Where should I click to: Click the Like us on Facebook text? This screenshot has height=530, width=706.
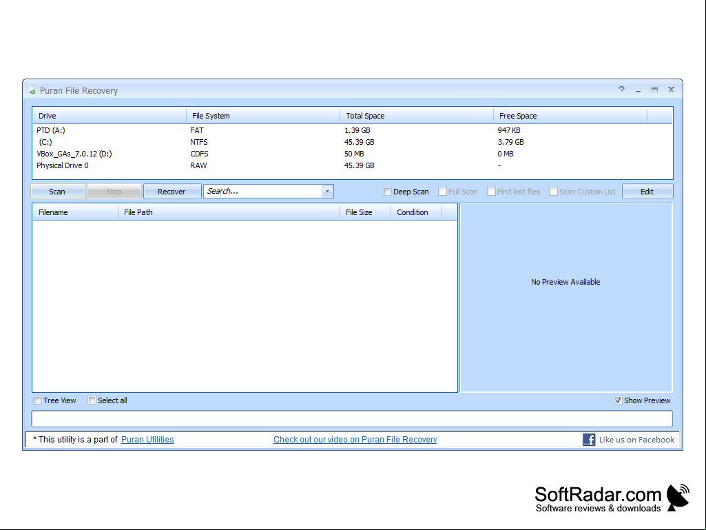pyautogui.click(x=636, y=440)
